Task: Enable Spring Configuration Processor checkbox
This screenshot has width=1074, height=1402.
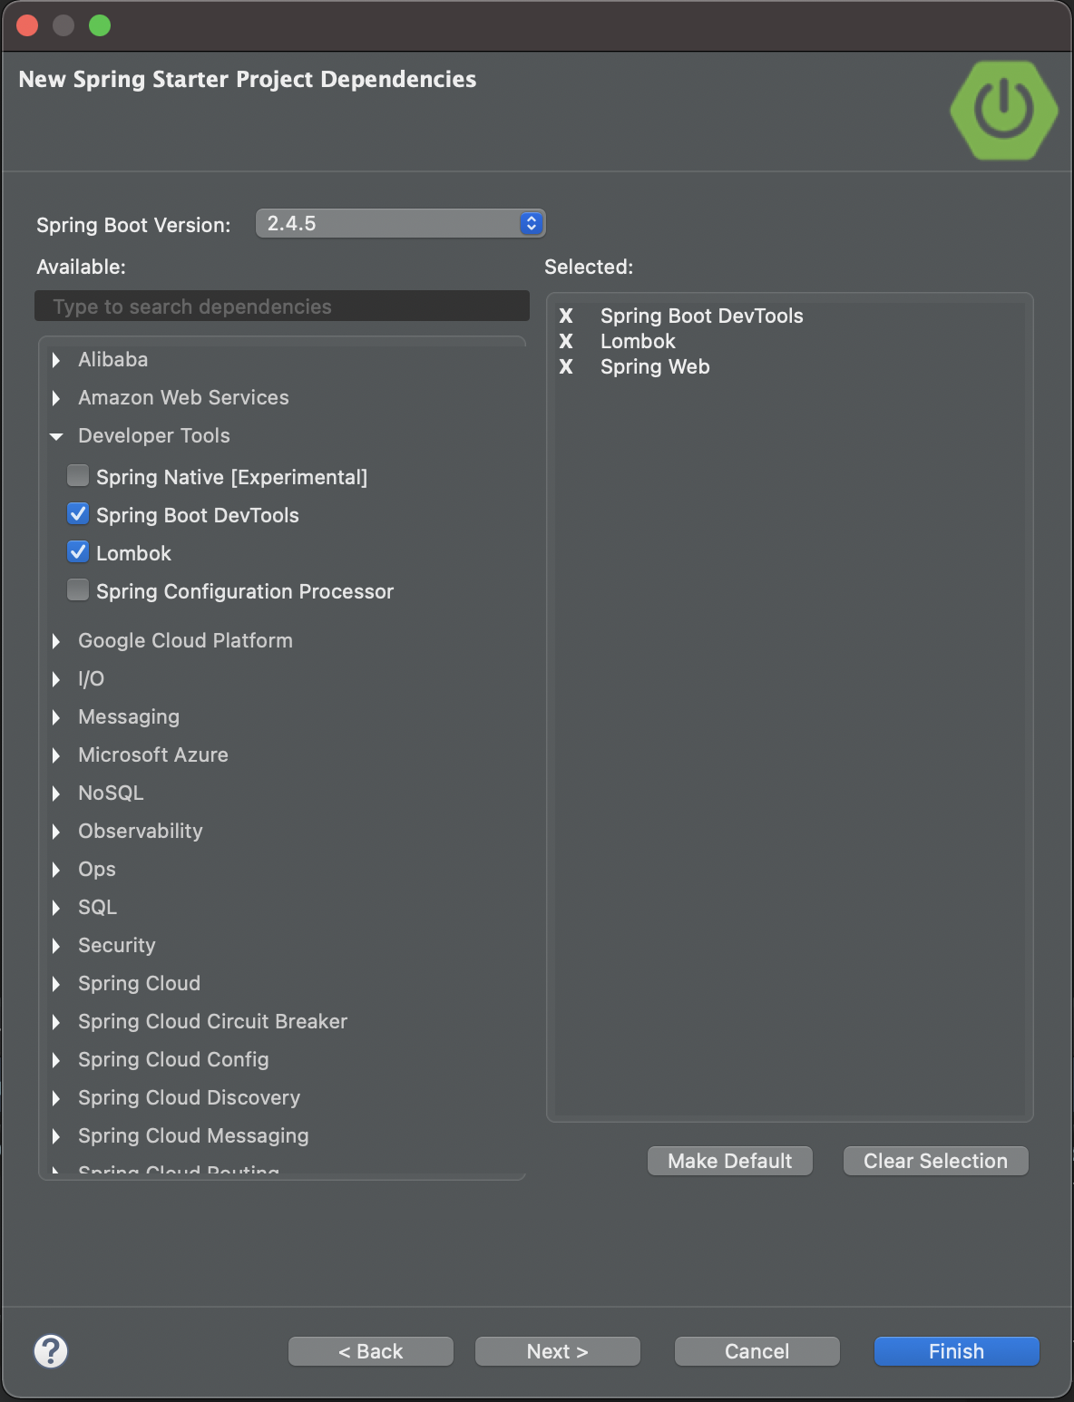Action: (79, 590)
